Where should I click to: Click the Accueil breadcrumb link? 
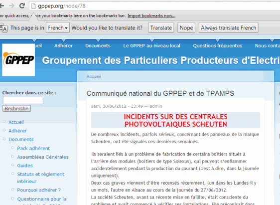(x=94, y=76)
